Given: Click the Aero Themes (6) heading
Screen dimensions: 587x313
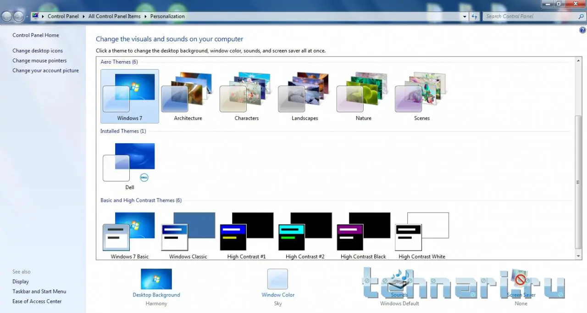Looking at the screenshot, I should [x=119, y=62].
